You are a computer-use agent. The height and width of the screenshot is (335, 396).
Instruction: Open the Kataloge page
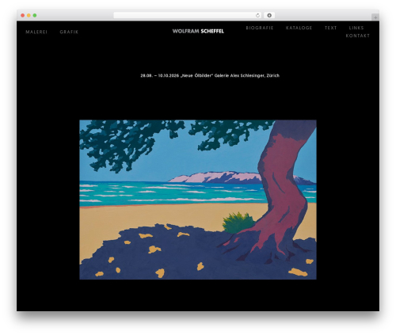pos(299,28)
